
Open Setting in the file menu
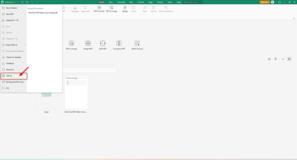pyautogui.click(x=14, y=76)
